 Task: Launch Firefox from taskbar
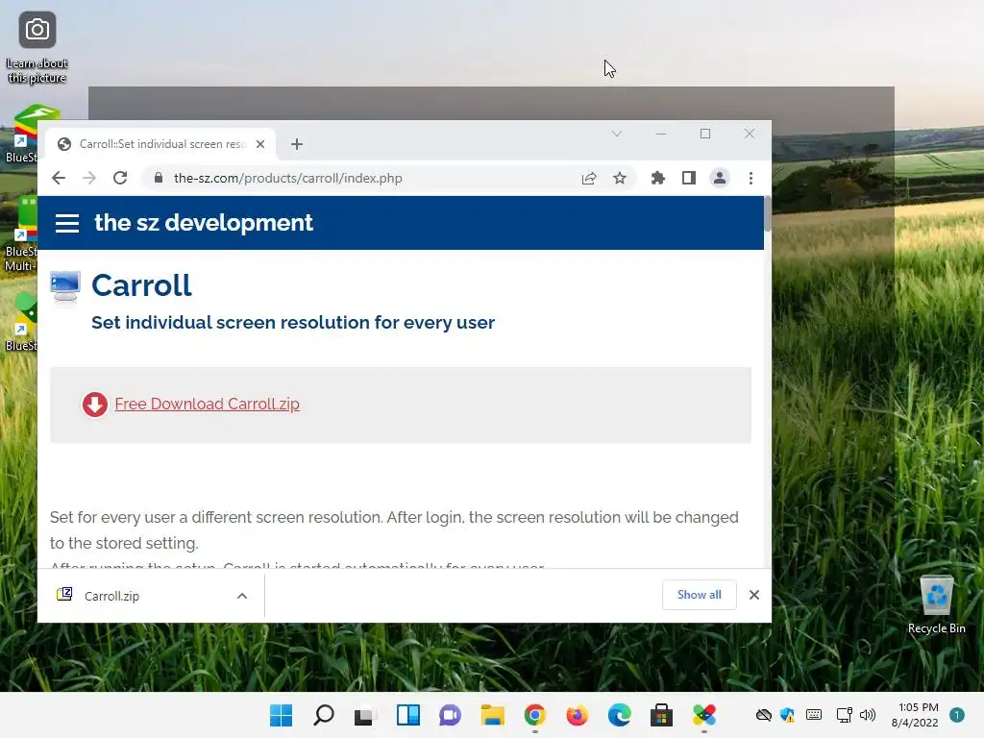pyautogui.click(x=577, y=715)
